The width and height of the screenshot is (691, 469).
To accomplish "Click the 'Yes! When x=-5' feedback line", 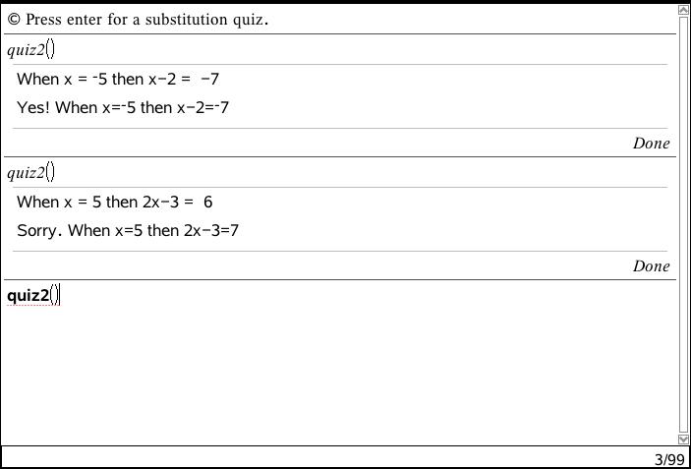I will click(123, 108).
